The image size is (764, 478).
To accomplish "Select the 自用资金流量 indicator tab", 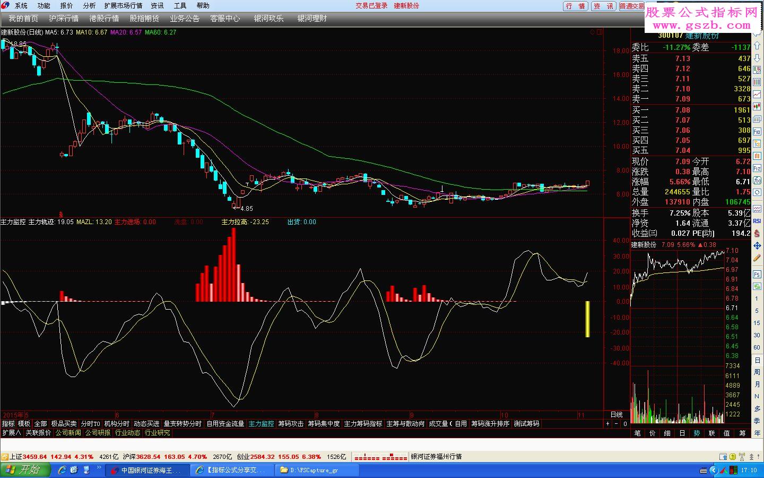I will tap(225, 424).
